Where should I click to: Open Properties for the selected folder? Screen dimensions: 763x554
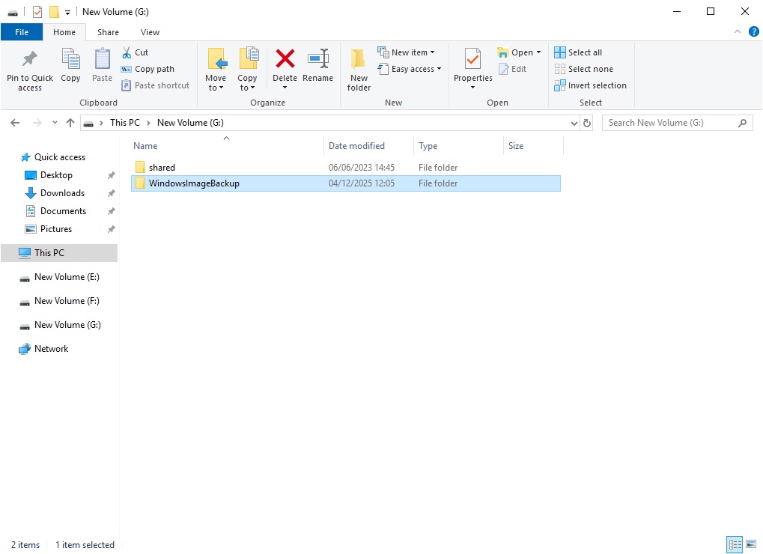(x=472, y=60)
